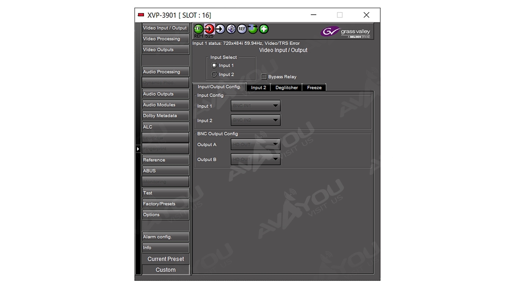This screenshot has width=521, height=293.
Task: Select the Input 2 radio button
Action: point(214,75)
